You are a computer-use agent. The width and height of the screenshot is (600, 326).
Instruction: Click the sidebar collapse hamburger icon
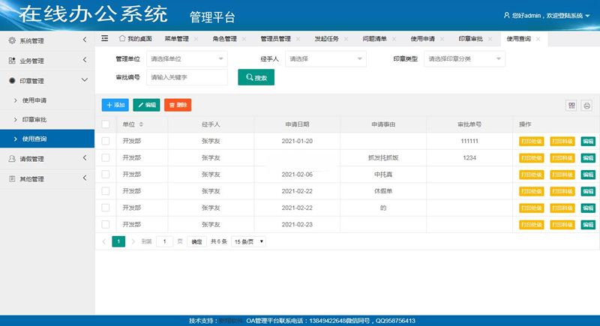(105, 38)
